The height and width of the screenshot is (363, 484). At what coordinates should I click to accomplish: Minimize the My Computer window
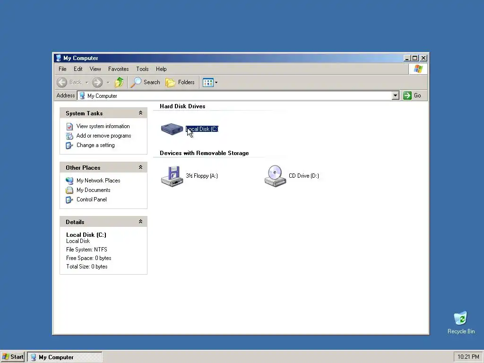coord(407,58)
